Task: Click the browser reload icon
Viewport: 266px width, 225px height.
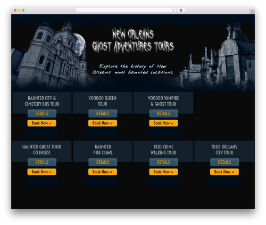Action: pos(173,10)
